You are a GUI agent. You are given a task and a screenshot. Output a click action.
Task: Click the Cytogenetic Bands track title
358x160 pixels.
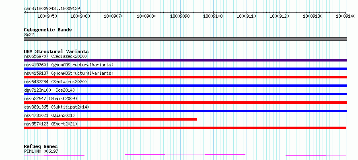pos(48,30)
